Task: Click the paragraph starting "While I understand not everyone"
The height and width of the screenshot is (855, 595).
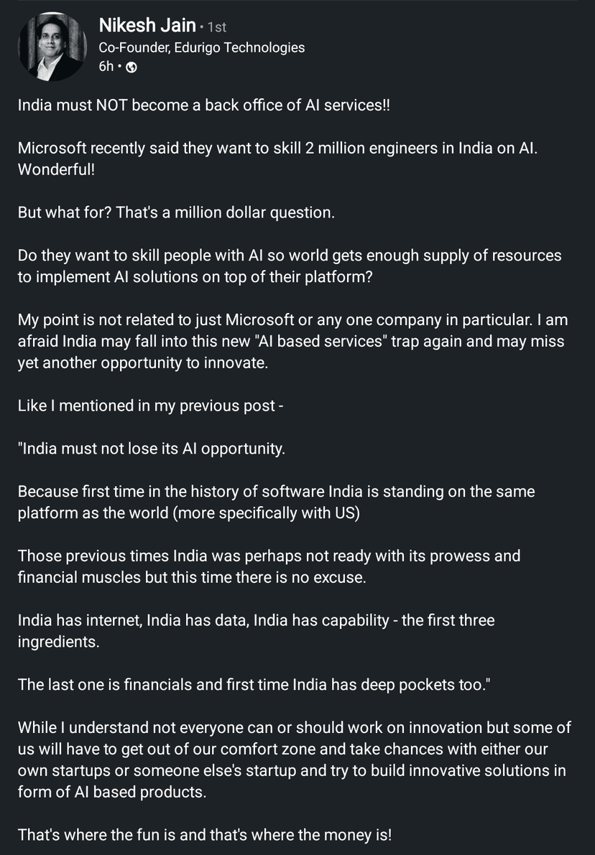Action: coord(294,760)
